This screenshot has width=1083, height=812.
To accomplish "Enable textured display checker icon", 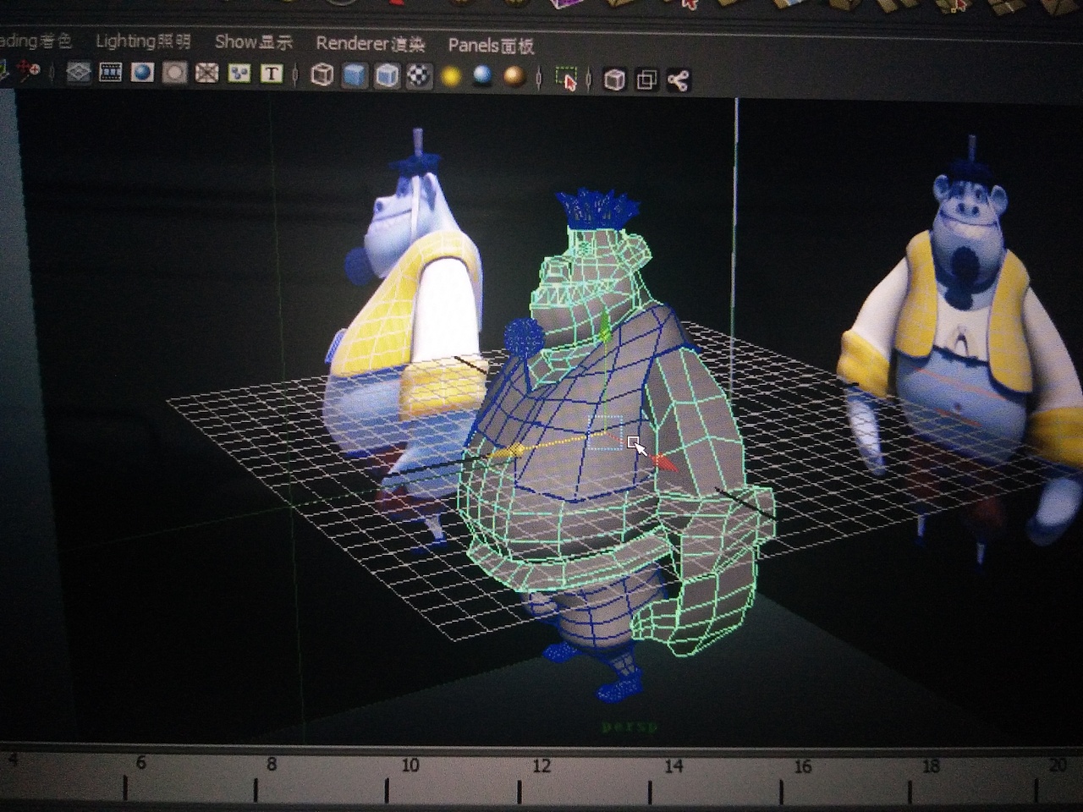I will pyautogui.click(x=419, y=77).
